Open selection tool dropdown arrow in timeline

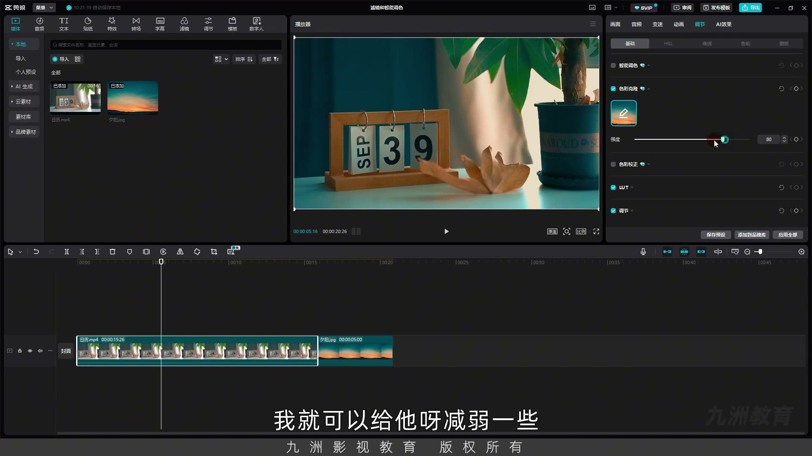click(20, 252)
